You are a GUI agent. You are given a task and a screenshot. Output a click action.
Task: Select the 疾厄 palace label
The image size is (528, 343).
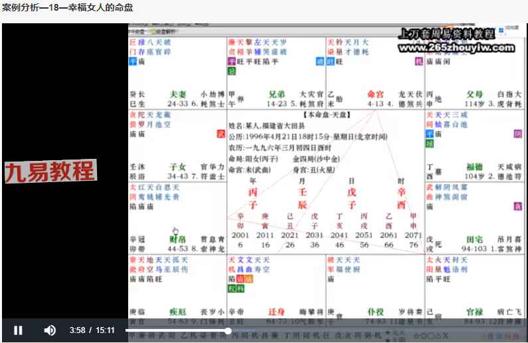point(179,312)
